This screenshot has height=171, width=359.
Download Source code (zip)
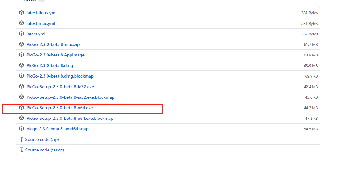tap(42, 139)
